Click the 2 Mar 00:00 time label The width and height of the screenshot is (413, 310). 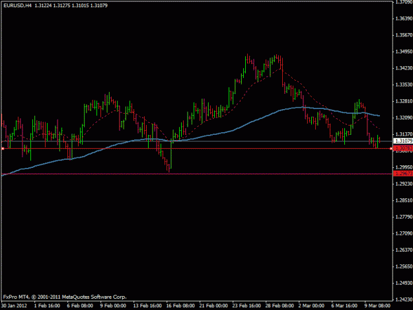pyautogui.click(x=311, y=306)
